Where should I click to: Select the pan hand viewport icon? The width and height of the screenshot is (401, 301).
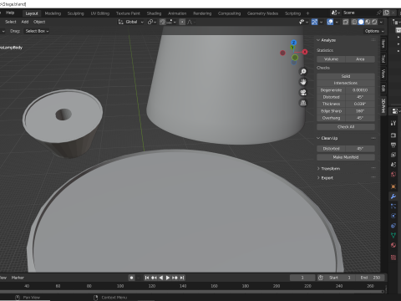303,82
